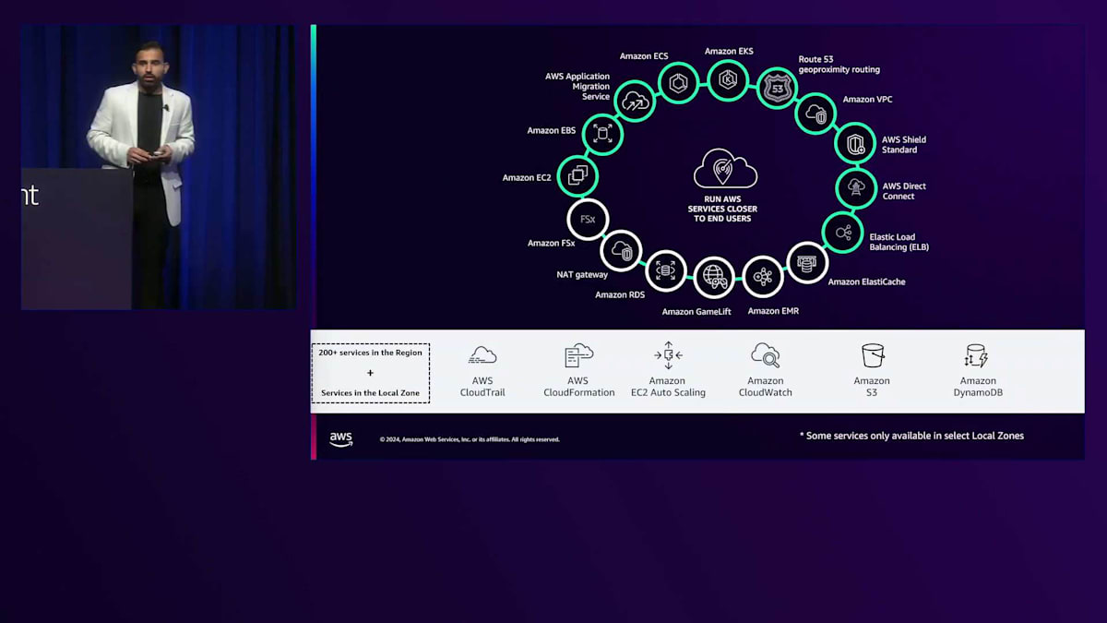
Task: Click the Amazon S3 bucket icon
Action: pos(873,355)
